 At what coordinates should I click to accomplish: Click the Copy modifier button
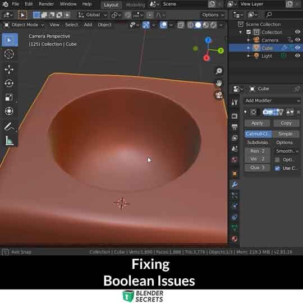286,123
